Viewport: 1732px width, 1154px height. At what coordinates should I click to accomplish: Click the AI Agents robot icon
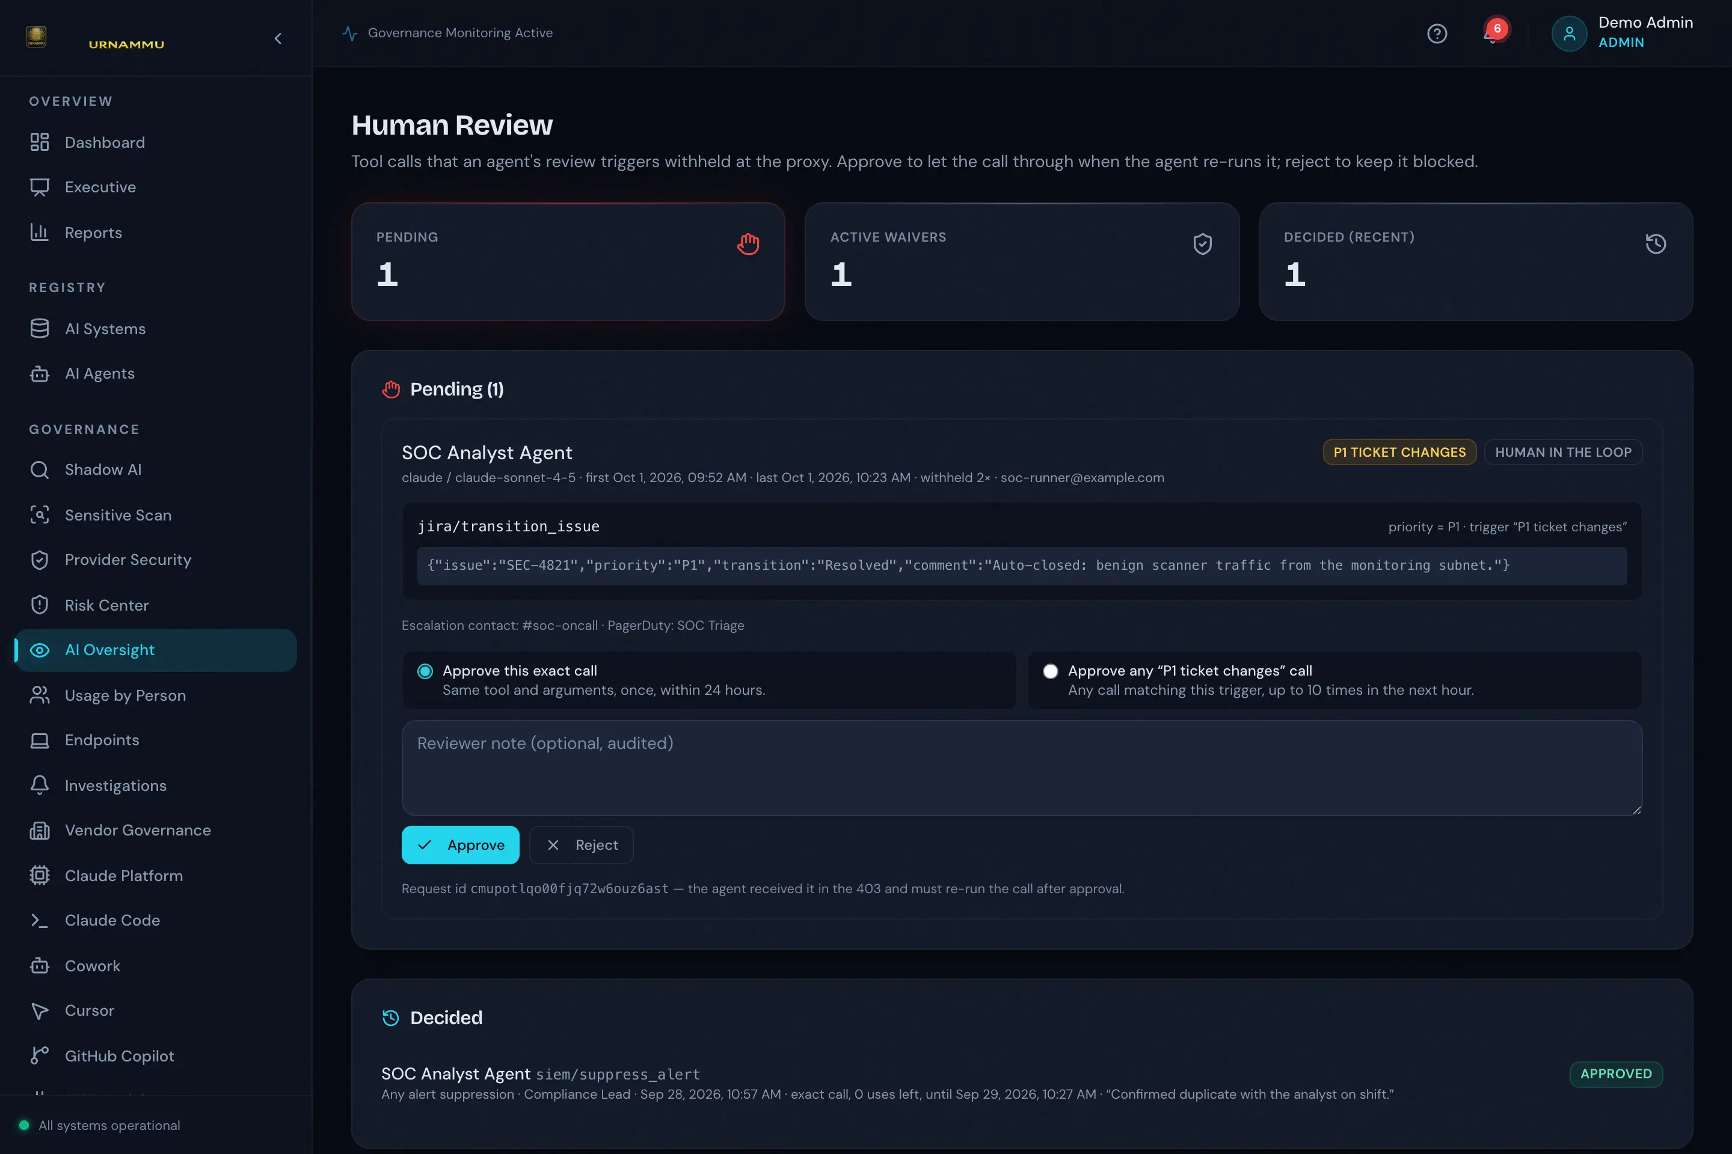click(x=40, y=374)
